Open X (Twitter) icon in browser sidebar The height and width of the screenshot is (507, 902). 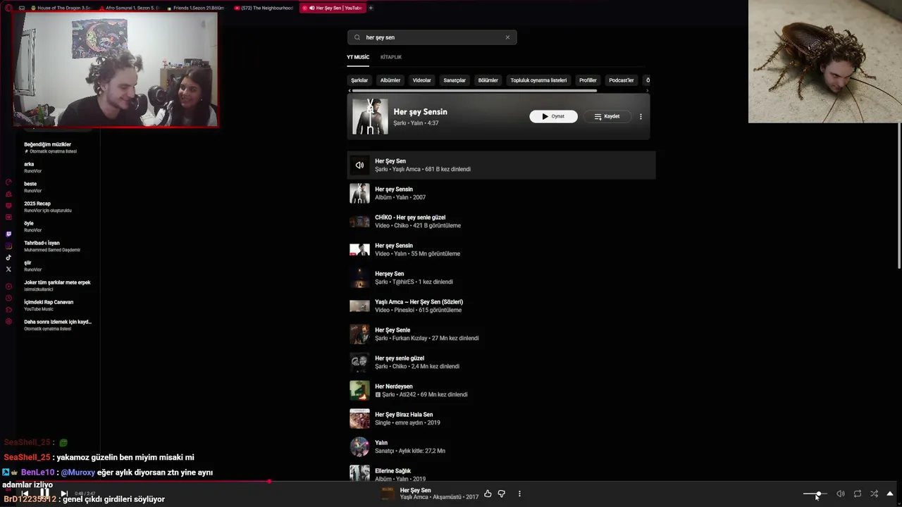pyautogui.click(x=8, y=269)
